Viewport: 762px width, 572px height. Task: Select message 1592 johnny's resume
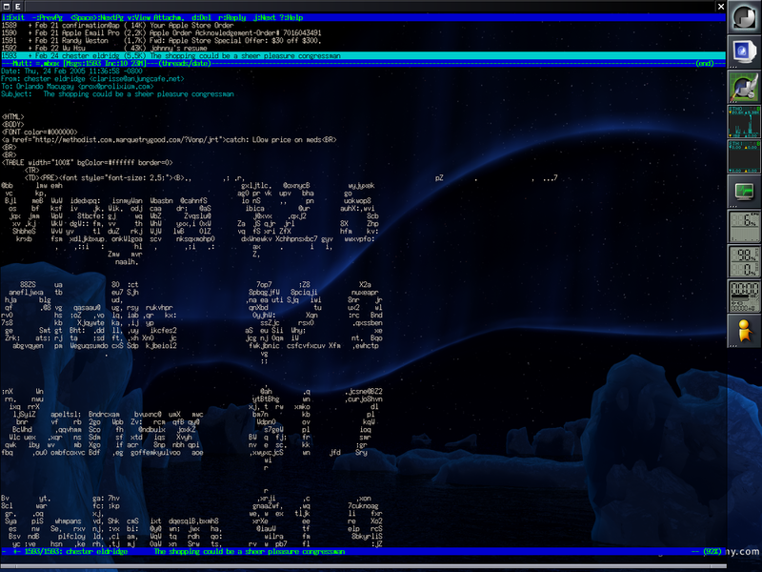pos(363,49)
